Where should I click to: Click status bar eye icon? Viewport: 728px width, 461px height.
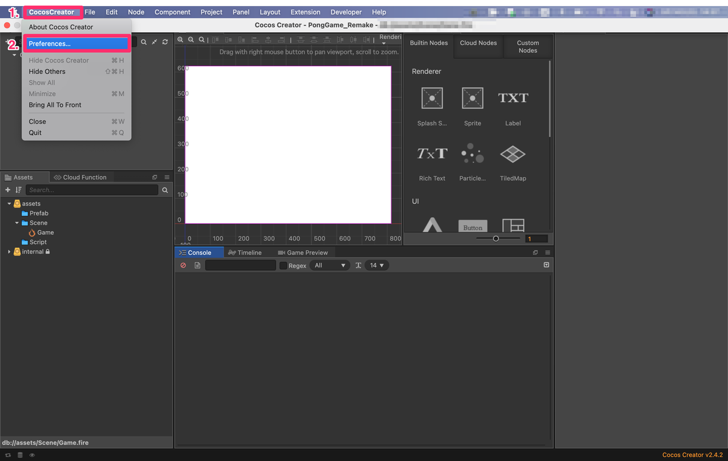coord(32,455)
